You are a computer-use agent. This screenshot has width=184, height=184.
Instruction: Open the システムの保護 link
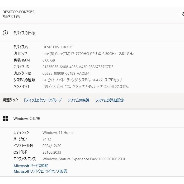[78, 100]
